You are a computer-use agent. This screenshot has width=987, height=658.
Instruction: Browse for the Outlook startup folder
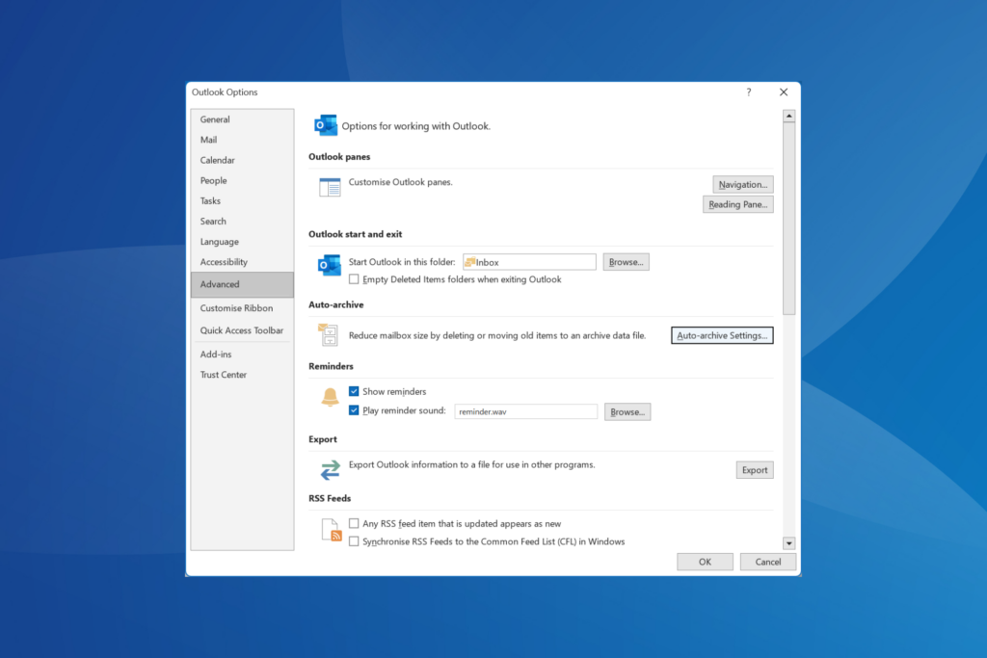(626, 262)
